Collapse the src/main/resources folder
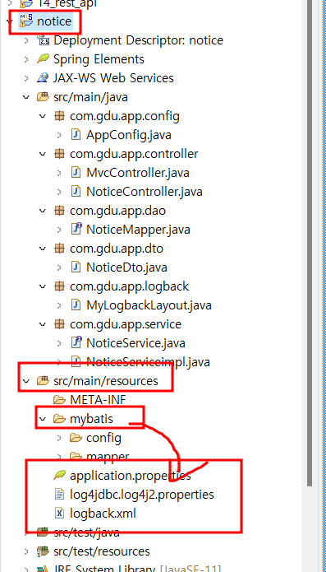326x572 pixels. (26, 381)
